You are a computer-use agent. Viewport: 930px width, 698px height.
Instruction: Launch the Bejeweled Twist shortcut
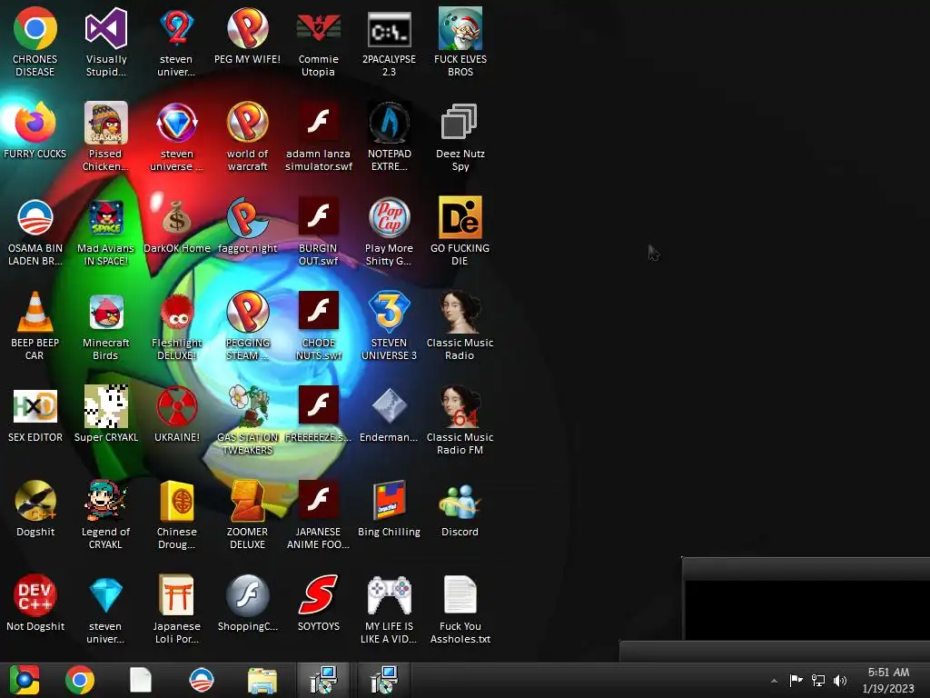point(176,123)
